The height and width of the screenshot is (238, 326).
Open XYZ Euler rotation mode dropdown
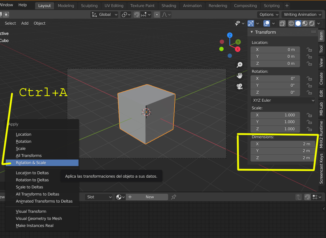tap(283, 100)
